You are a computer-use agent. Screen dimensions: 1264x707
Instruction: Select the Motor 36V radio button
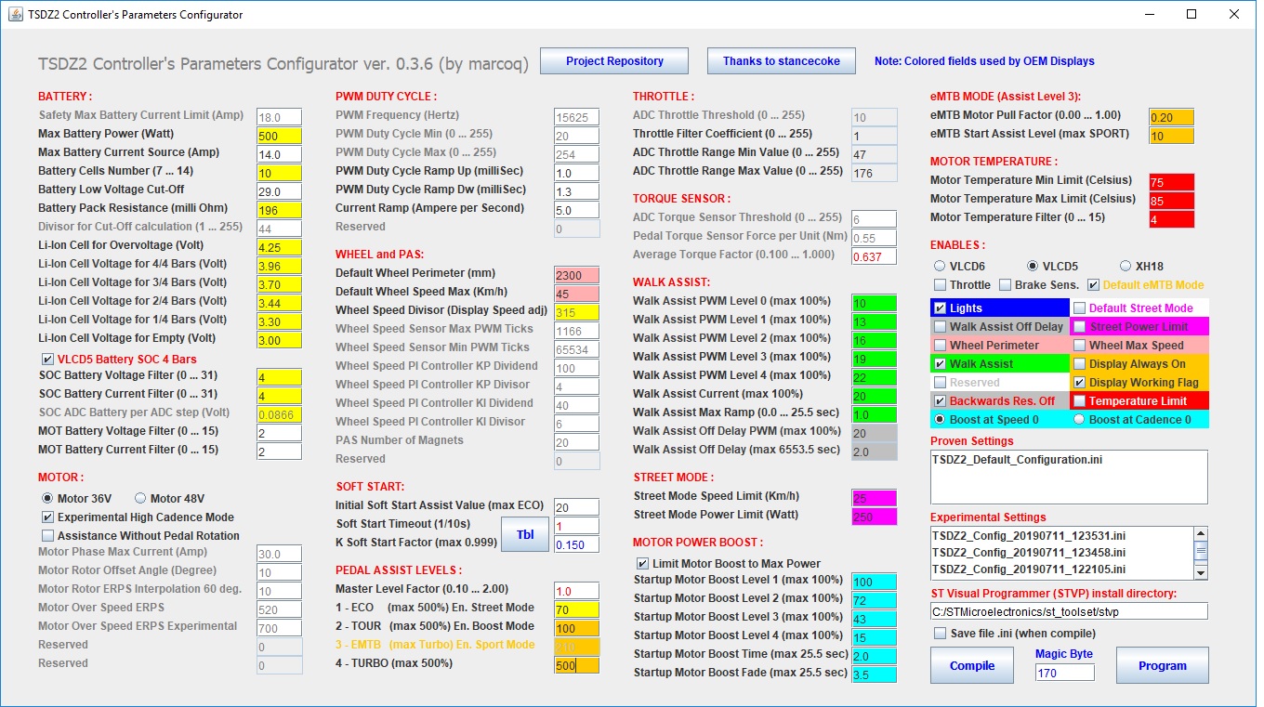click(48, 498)
